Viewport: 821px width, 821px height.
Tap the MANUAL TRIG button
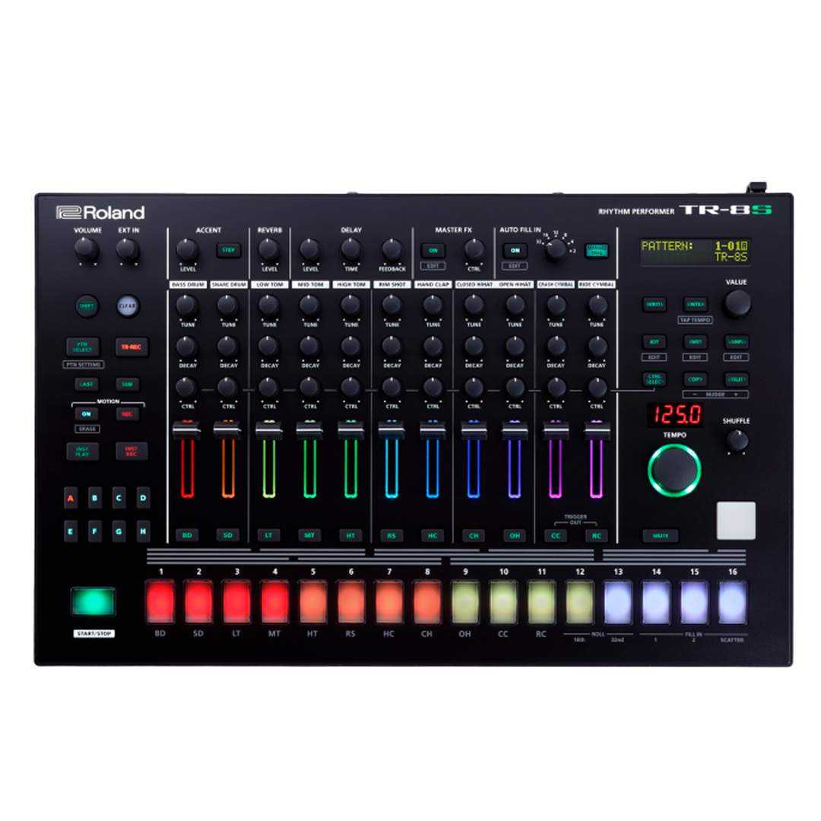pyautogui.click(x=597, y=250)
